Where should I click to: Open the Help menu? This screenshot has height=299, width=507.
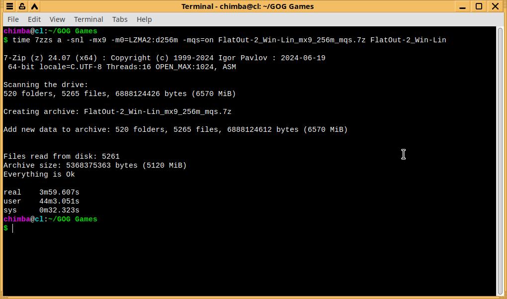[x=144, y=19]
